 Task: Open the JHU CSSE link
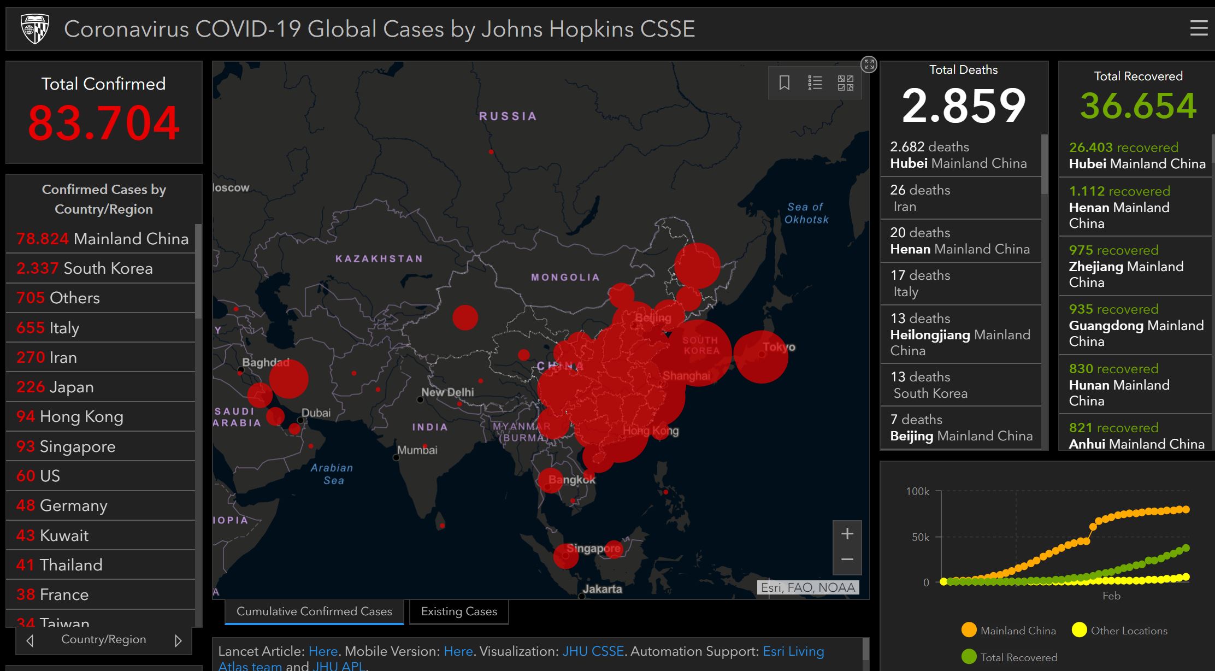593,651
